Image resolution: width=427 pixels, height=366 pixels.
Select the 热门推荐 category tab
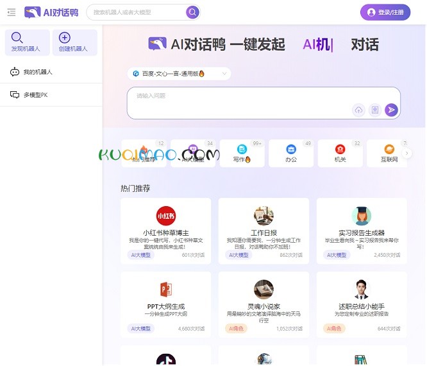144,153
